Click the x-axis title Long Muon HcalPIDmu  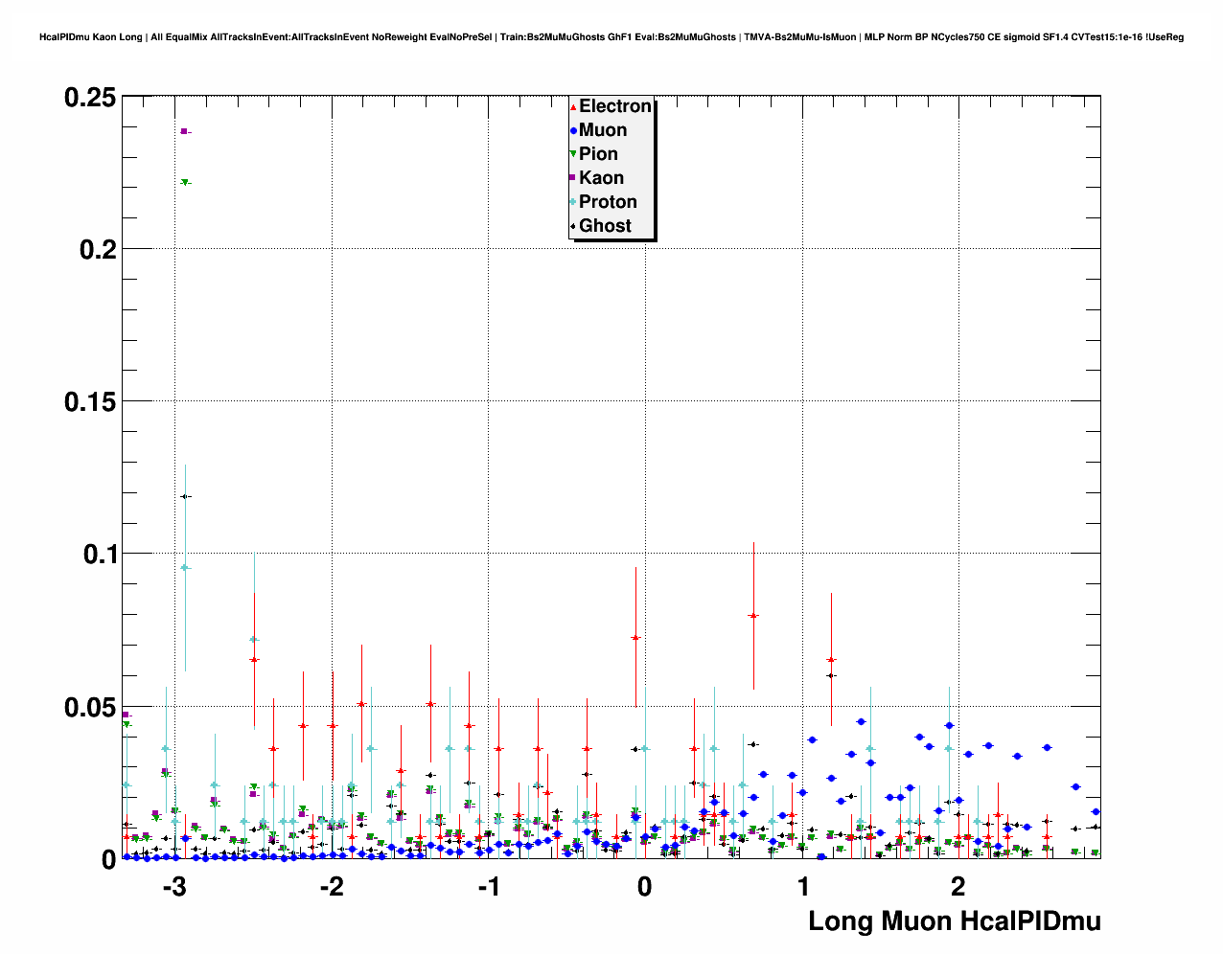click(955, 921)
